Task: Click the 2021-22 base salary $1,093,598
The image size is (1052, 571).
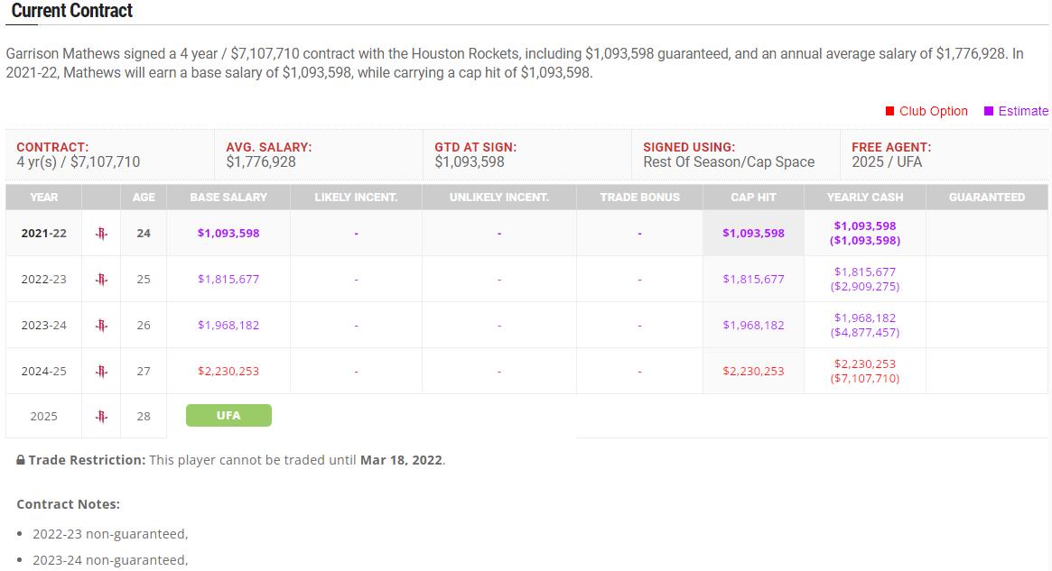Action: click(228, 234)
